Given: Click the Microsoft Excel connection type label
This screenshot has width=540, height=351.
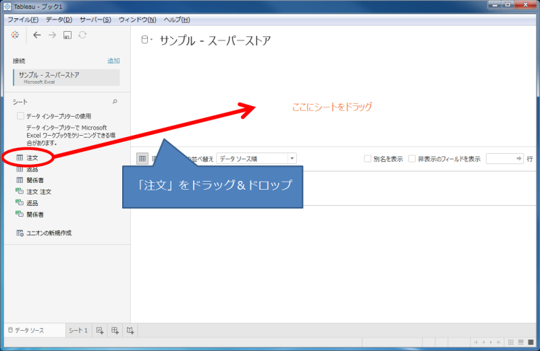Looking at the screenshot, I should [x=39, y=82].
